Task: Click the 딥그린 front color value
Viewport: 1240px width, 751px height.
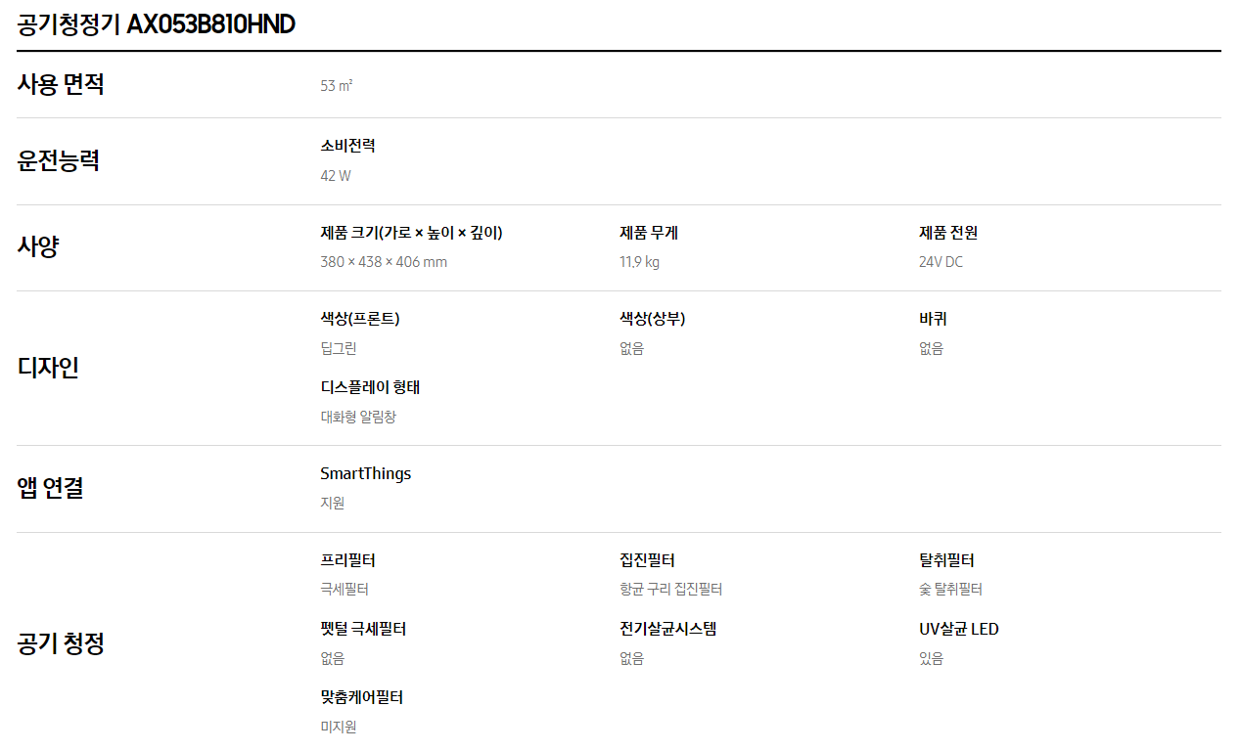Action: pyautogui.click(x=339, y=348)
